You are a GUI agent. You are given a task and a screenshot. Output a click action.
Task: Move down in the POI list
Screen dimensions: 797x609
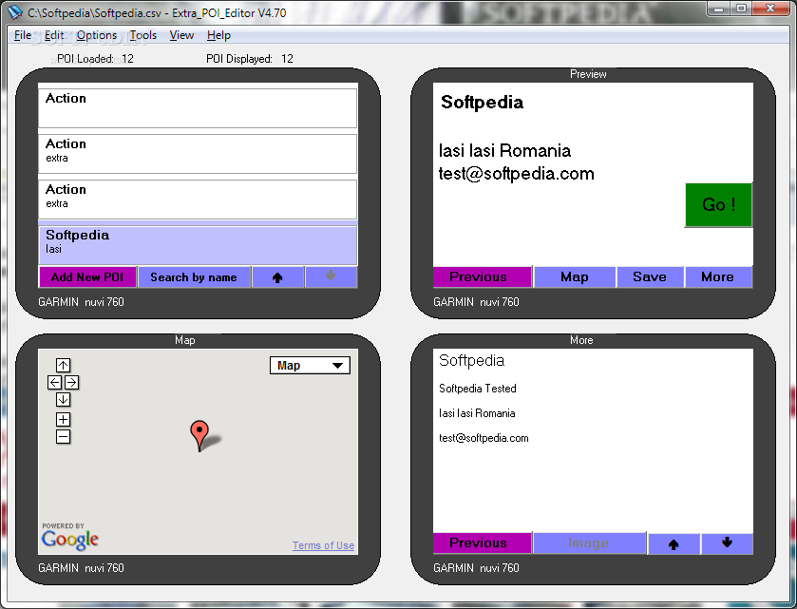coord(331,277)
